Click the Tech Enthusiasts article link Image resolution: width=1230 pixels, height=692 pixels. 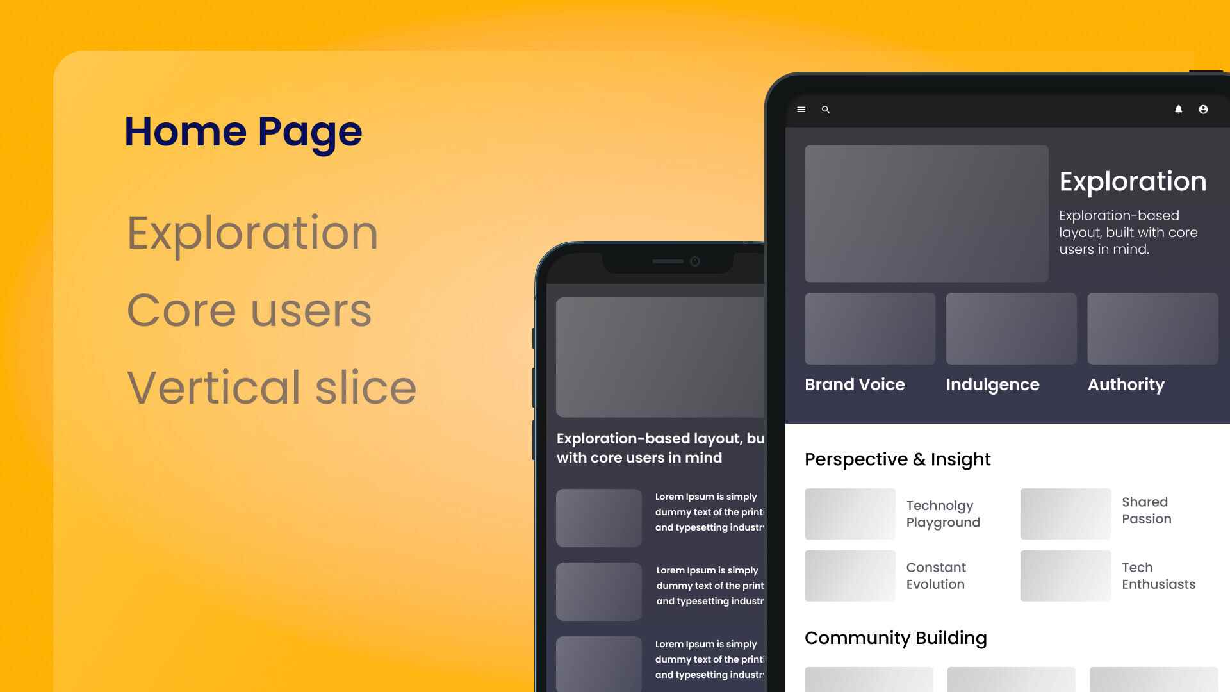(1158, 576)
